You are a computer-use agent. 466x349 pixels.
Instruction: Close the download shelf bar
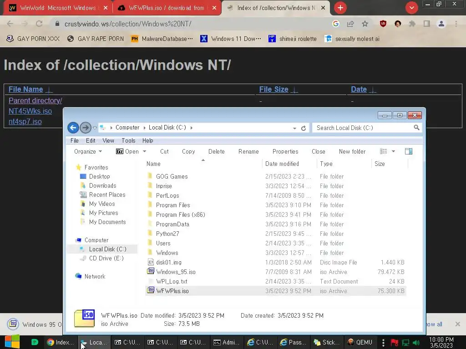pyautogui.click(x=458, y=324)
